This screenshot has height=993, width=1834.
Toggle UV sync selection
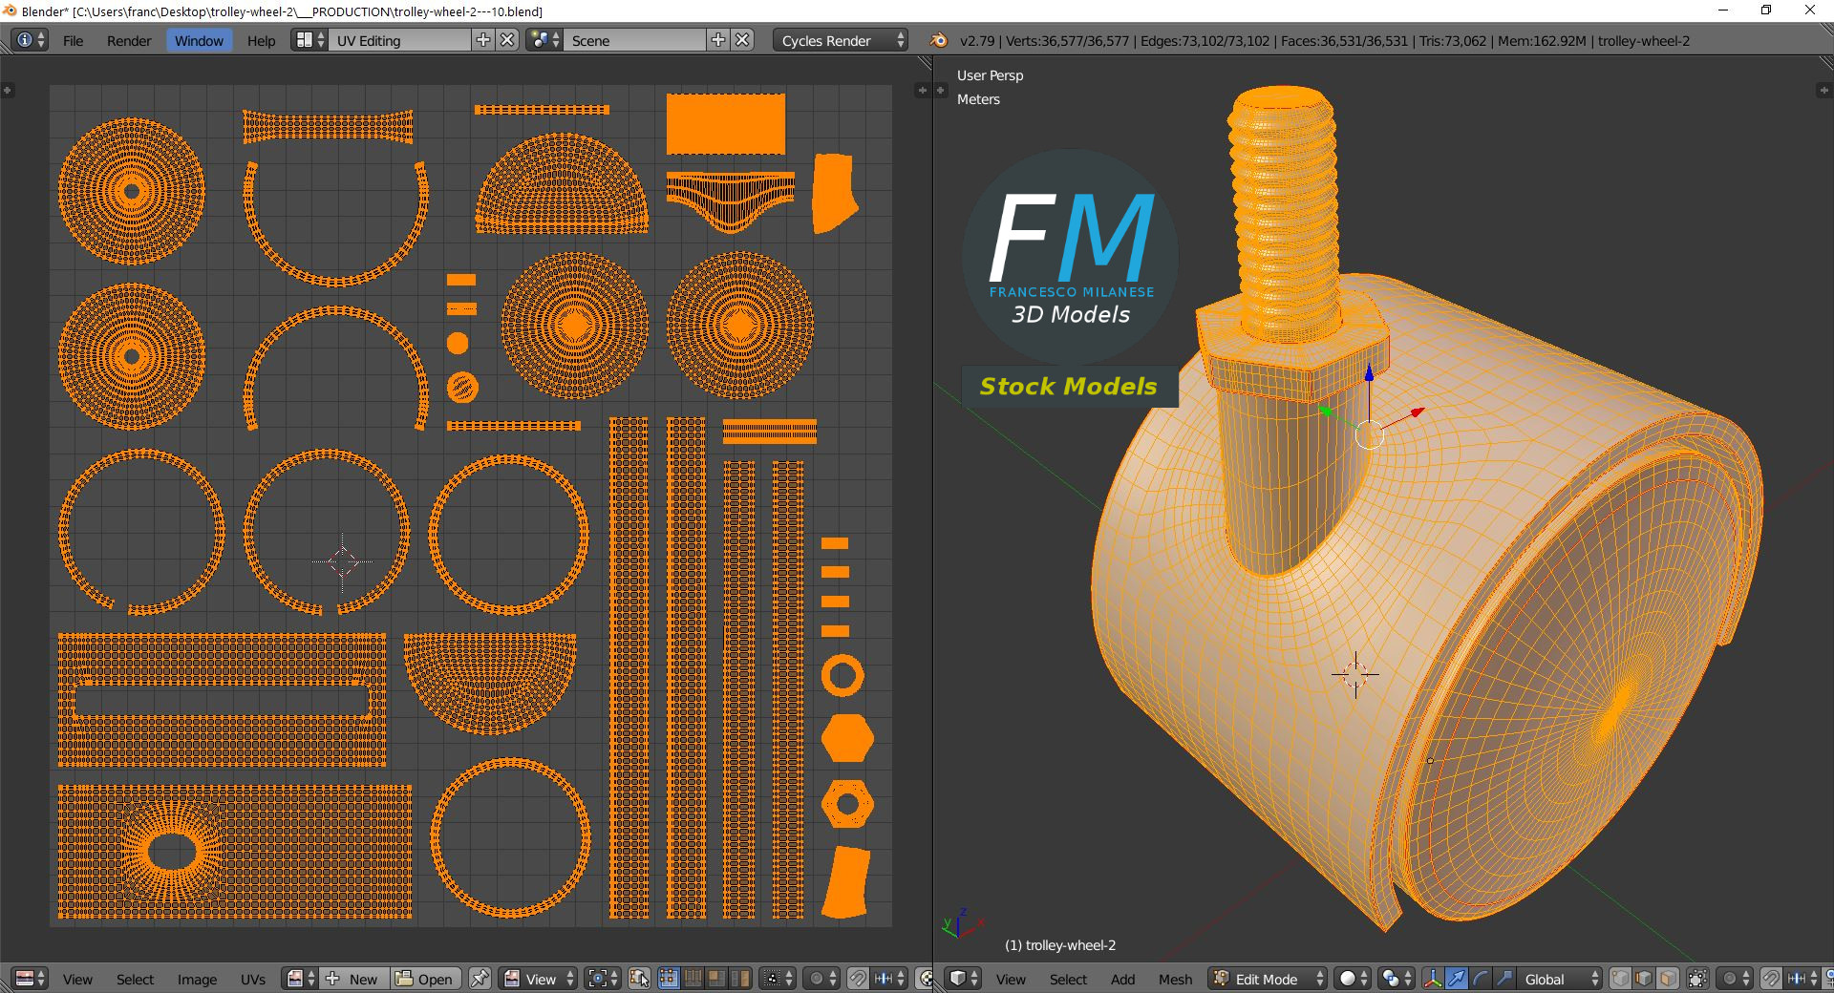(640, 979)
